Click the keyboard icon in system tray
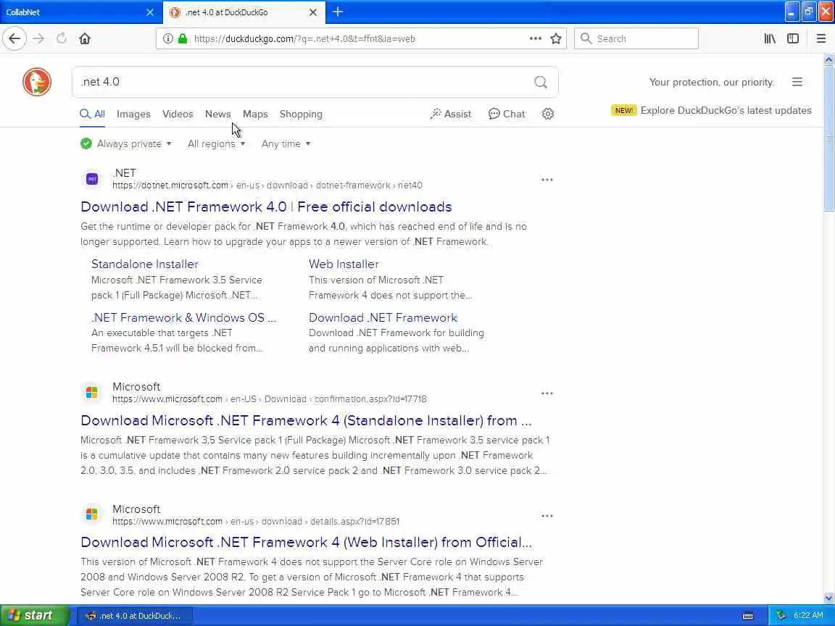 (748, 616)
